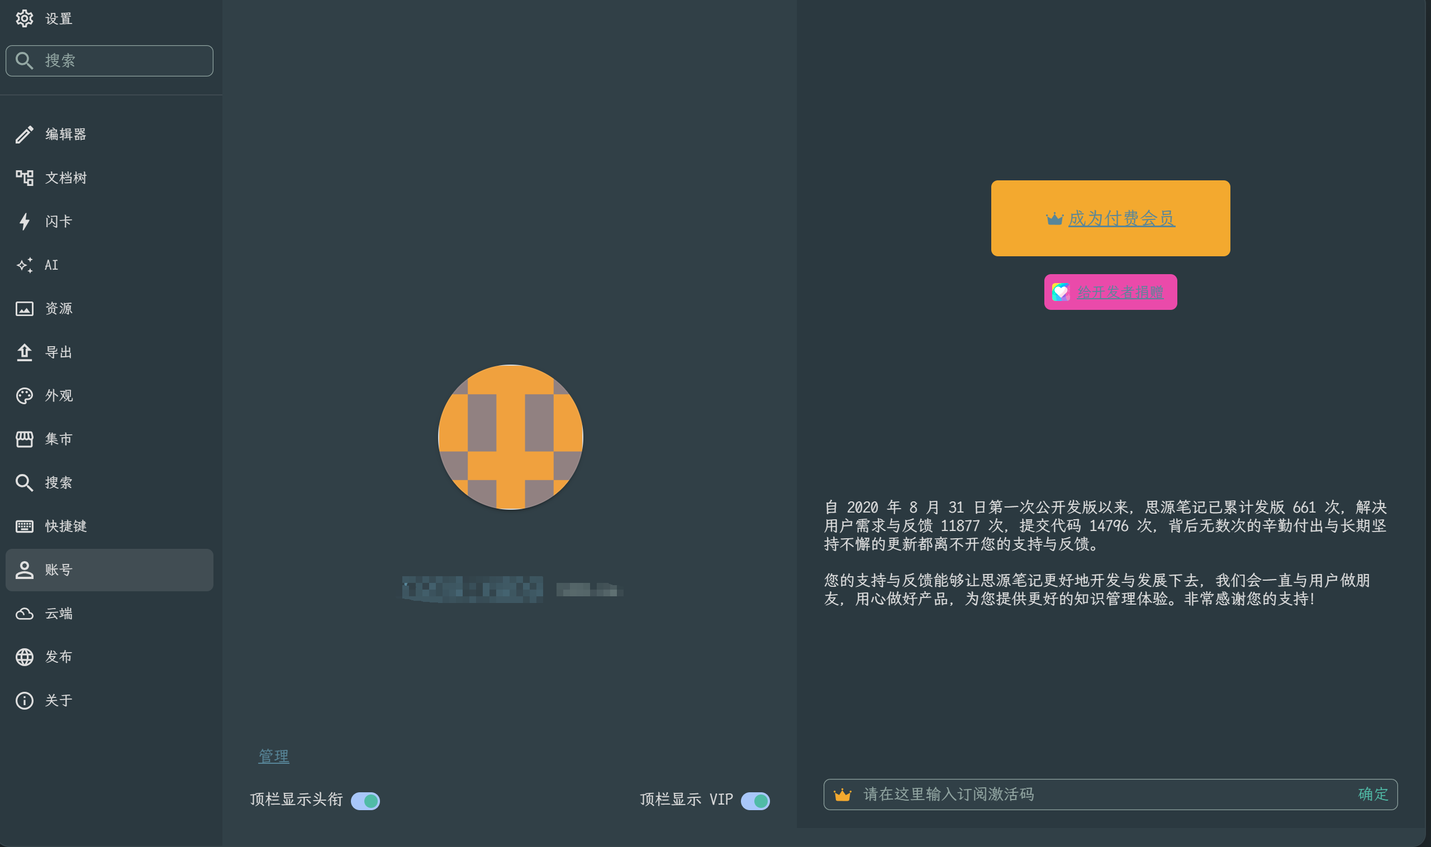Image resolution: width=1431 pixels, height=847 pixels.
Task: Open the 导出 upload icon
Action: [x=24, y=352]
